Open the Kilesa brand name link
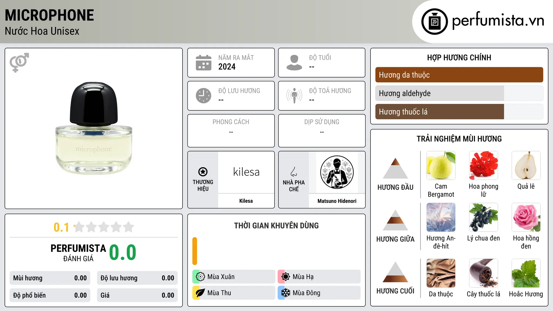 246,201
